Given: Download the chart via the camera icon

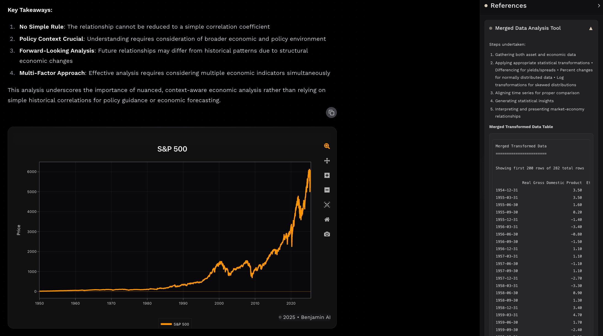Looking at the screenshot, I should point(327,234).
